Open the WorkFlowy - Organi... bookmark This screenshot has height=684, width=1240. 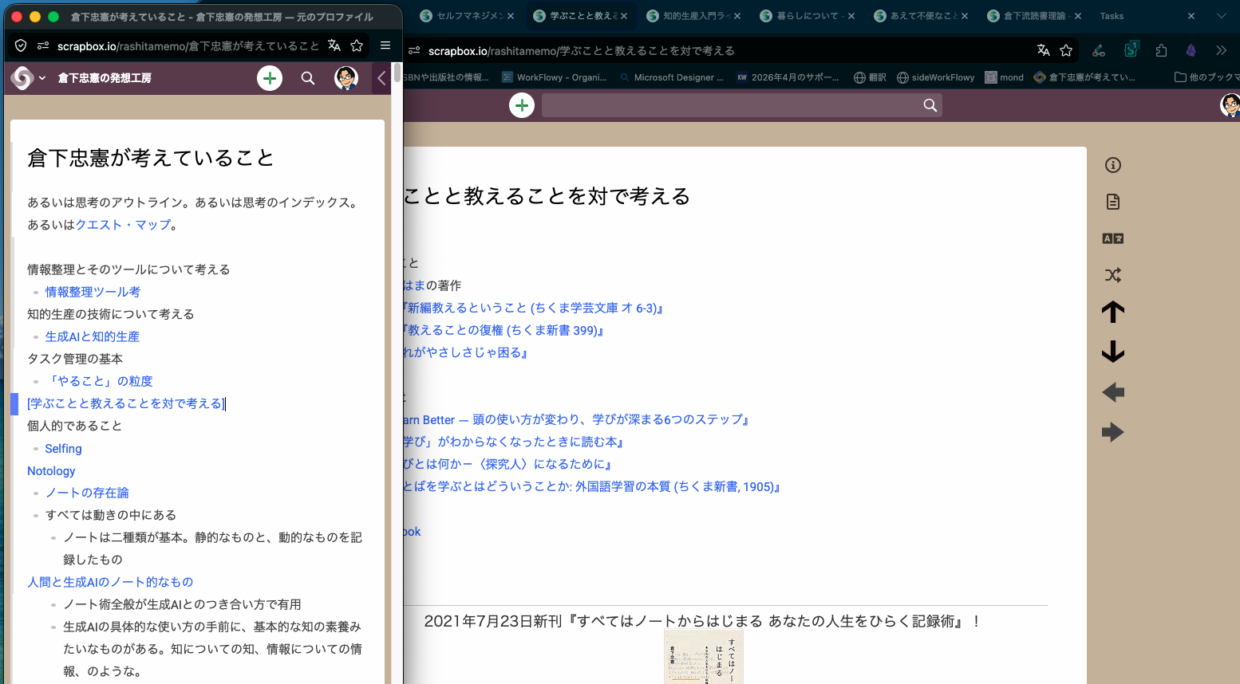pos(554,77)
